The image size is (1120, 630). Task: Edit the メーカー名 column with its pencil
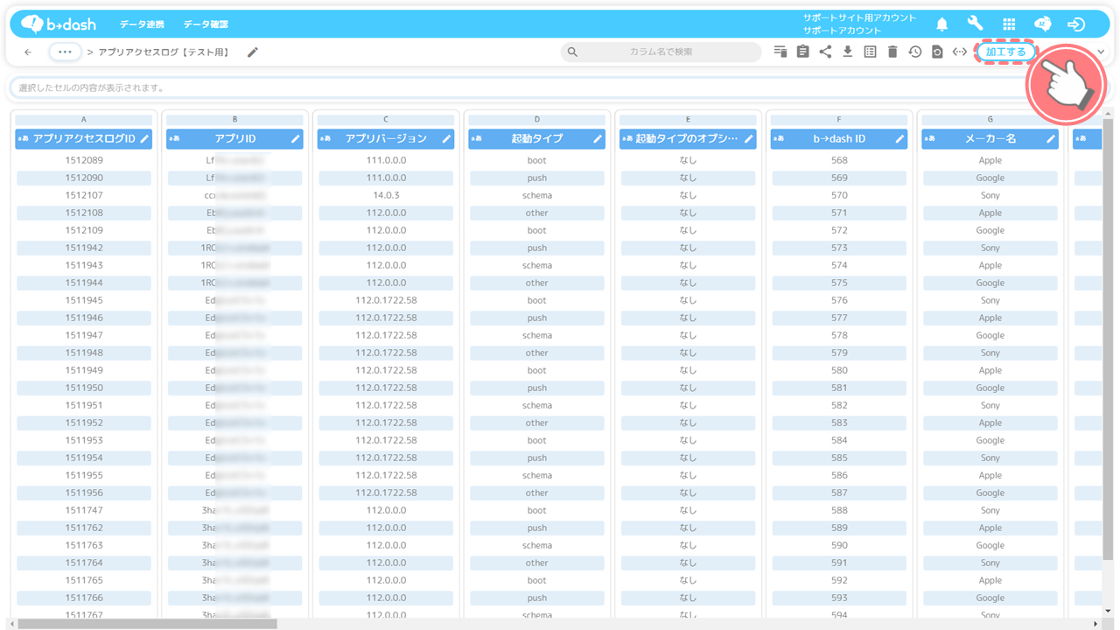[1051, 139]
